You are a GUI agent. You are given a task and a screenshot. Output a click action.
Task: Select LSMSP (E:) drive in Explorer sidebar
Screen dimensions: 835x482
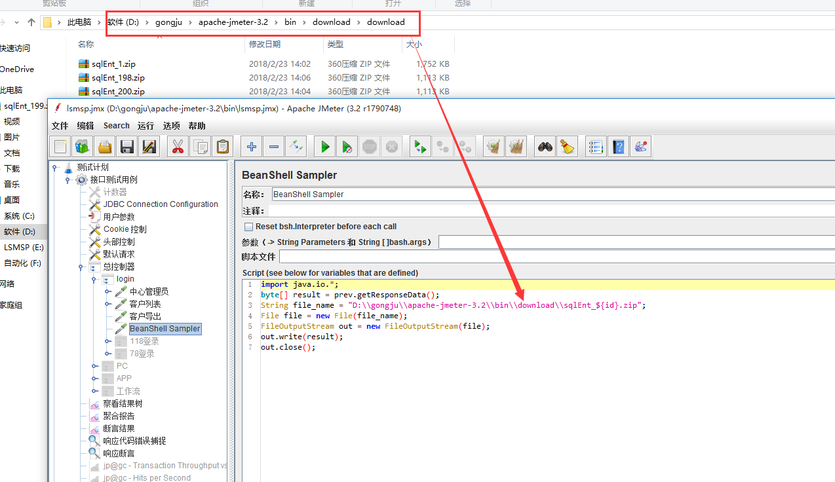click(24, 248)
